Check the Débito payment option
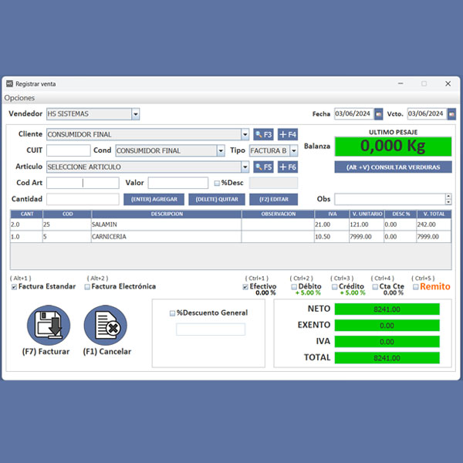The width and height of the screenshot is (463, 463). tap(294, 287)
